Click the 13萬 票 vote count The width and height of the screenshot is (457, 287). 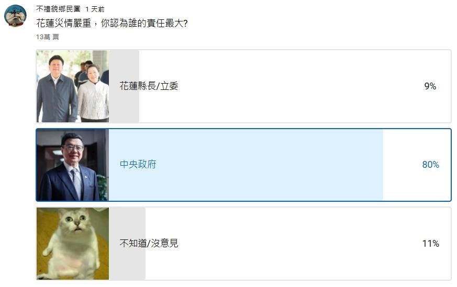click(x=48, y=37)
